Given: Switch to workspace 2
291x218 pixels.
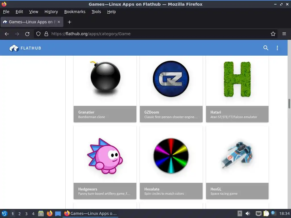Looking at the screenshot, I should click(20, 214).
